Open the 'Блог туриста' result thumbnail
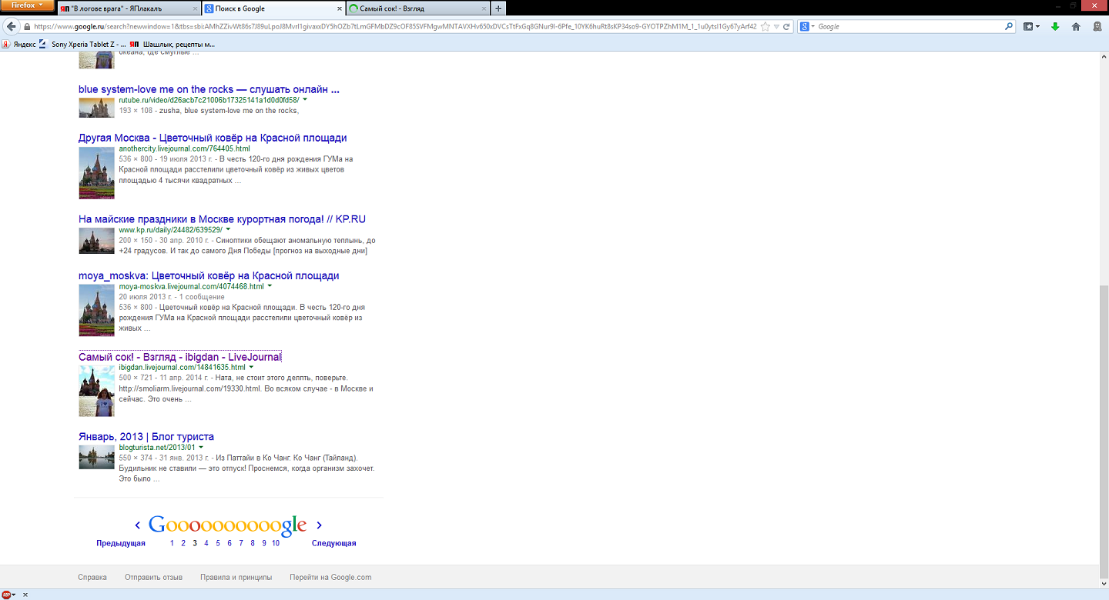Image resolution: width=1109 pixels, height=600 pixels. (x=96, y=457)
